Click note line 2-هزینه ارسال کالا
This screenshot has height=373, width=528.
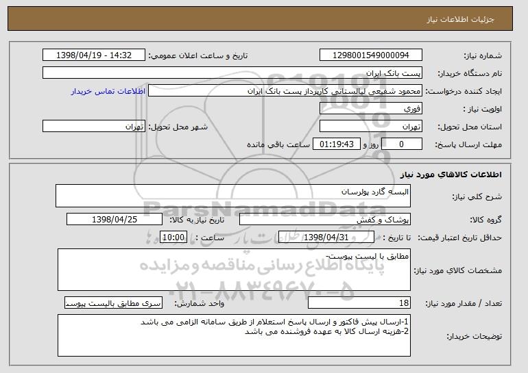click(326, 331)
